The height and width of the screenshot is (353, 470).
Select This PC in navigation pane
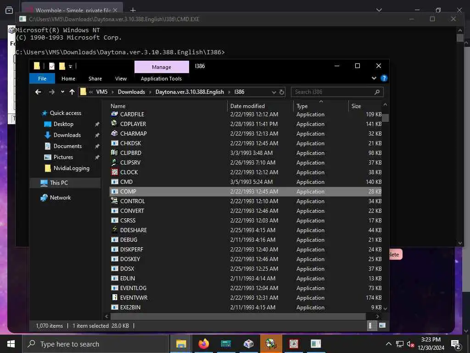pyautogui.click(x=59, y=182)
